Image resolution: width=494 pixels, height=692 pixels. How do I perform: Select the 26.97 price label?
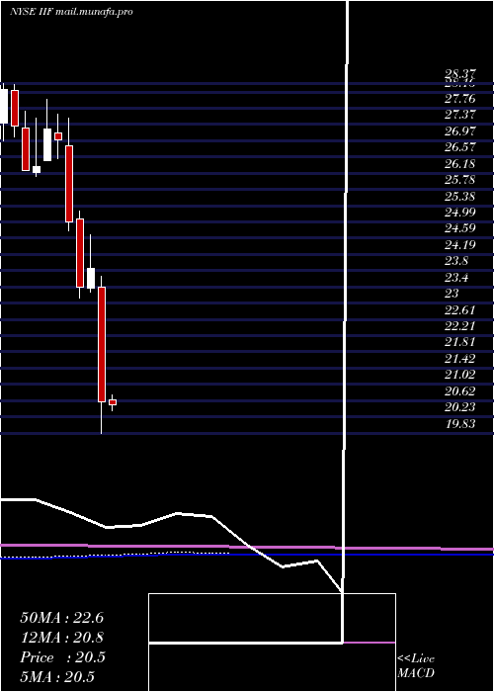point(459,131)
